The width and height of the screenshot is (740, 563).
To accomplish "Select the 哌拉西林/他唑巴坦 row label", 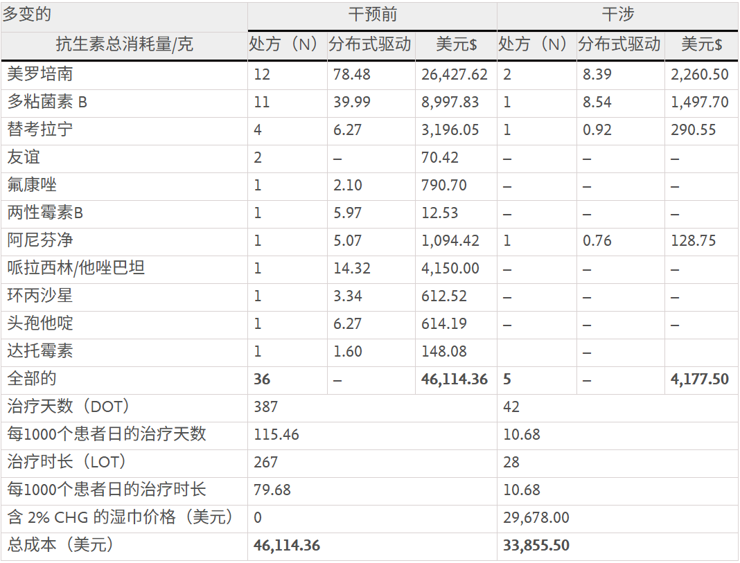I will pos(76,268).
